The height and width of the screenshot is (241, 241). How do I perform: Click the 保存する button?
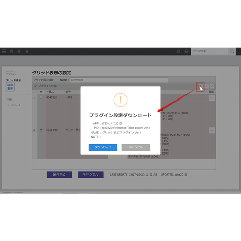coord(59,174)
